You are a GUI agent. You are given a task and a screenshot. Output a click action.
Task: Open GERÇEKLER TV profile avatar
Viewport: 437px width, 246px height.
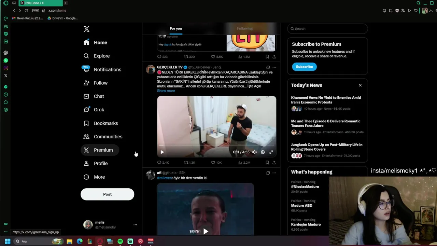pos(151,69)
